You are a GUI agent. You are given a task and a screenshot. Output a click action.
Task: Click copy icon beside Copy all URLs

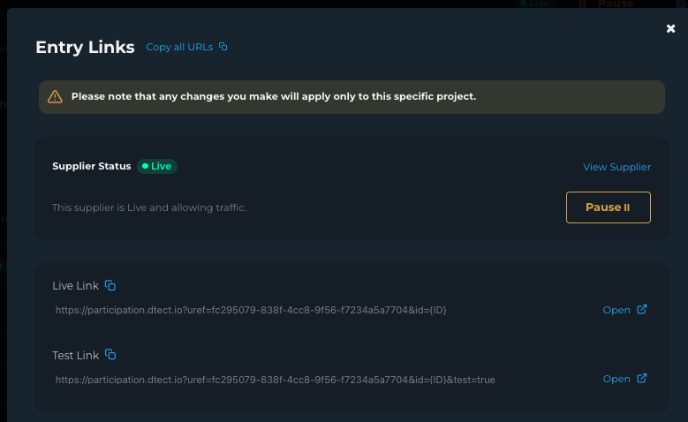[223, 47]
